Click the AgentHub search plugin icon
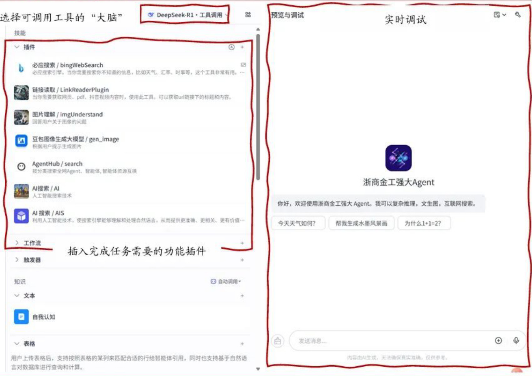The image size is (532, 376). tap(21, 166)
